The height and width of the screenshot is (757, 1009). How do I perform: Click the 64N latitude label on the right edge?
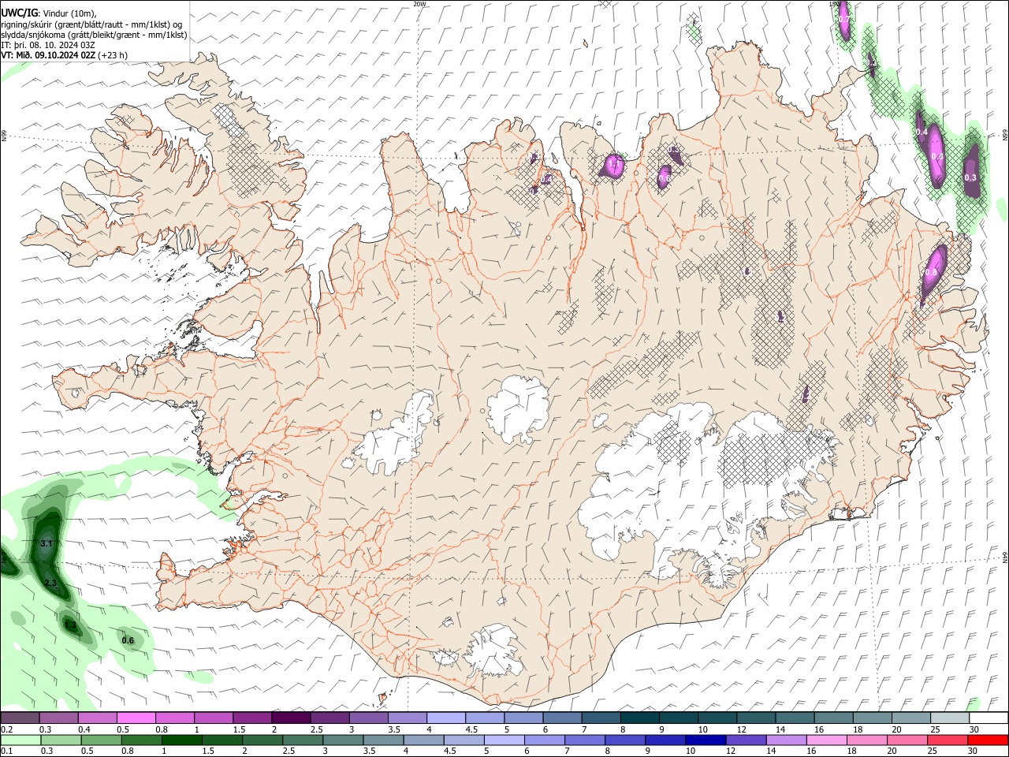(x=1005, y=557)
